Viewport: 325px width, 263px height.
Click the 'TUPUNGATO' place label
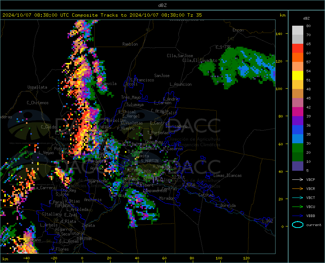click(65, 206)
